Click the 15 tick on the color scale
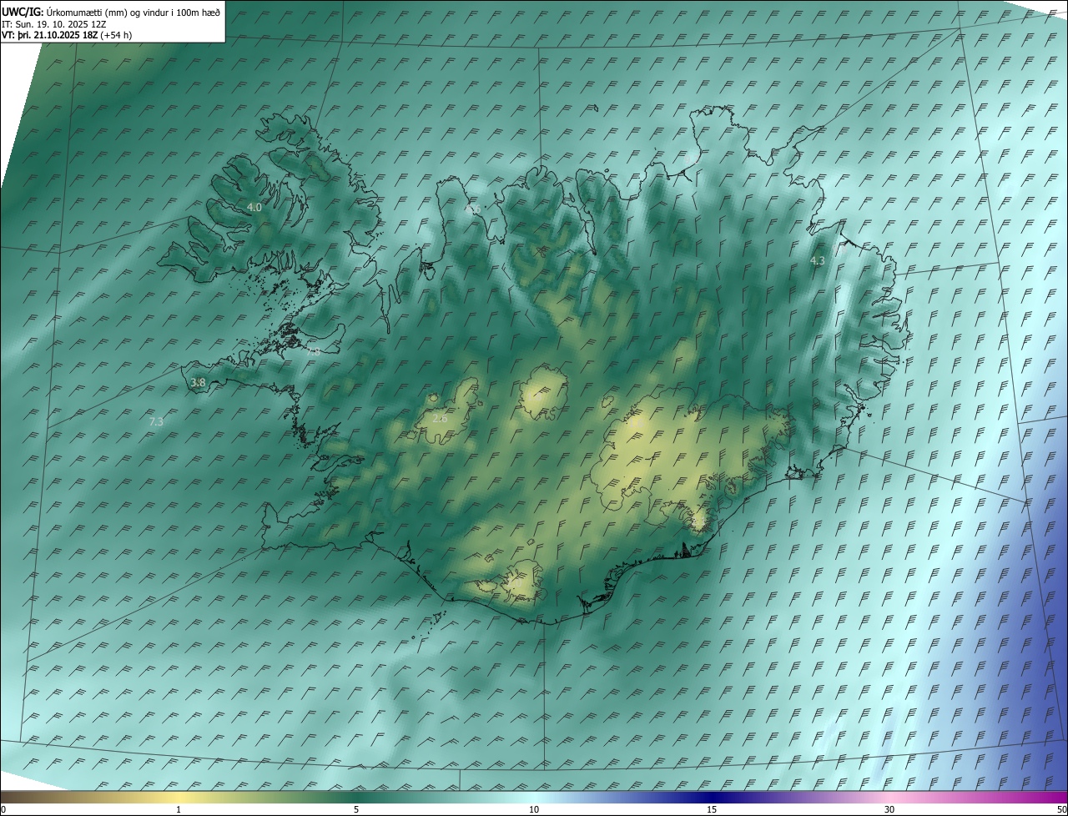The width and height of the screenshot is (1068, 816). 712,809
